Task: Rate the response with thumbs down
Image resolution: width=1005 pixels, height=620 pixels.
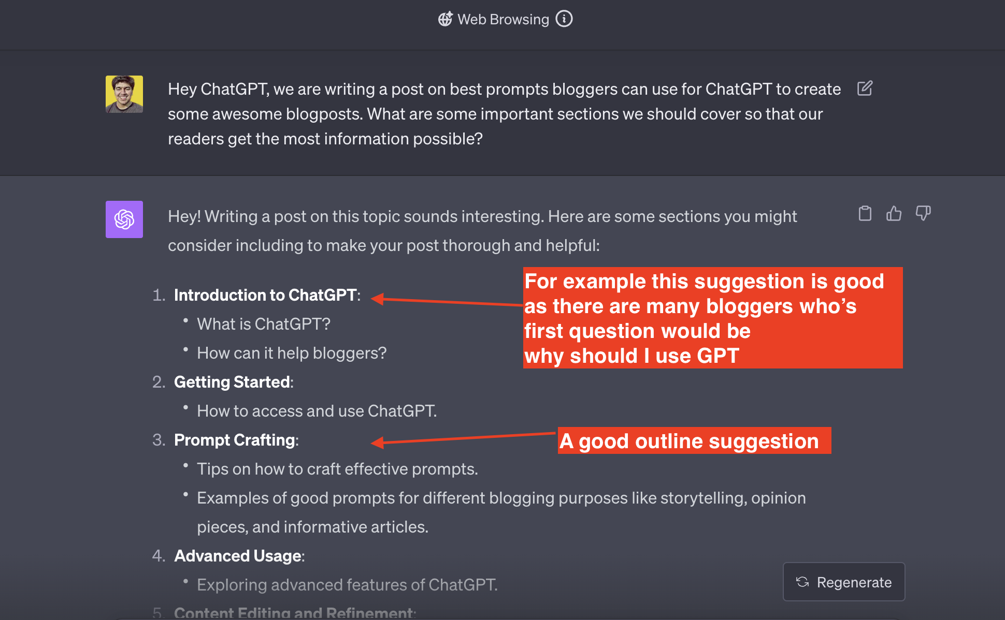Action: pos(924,213)
